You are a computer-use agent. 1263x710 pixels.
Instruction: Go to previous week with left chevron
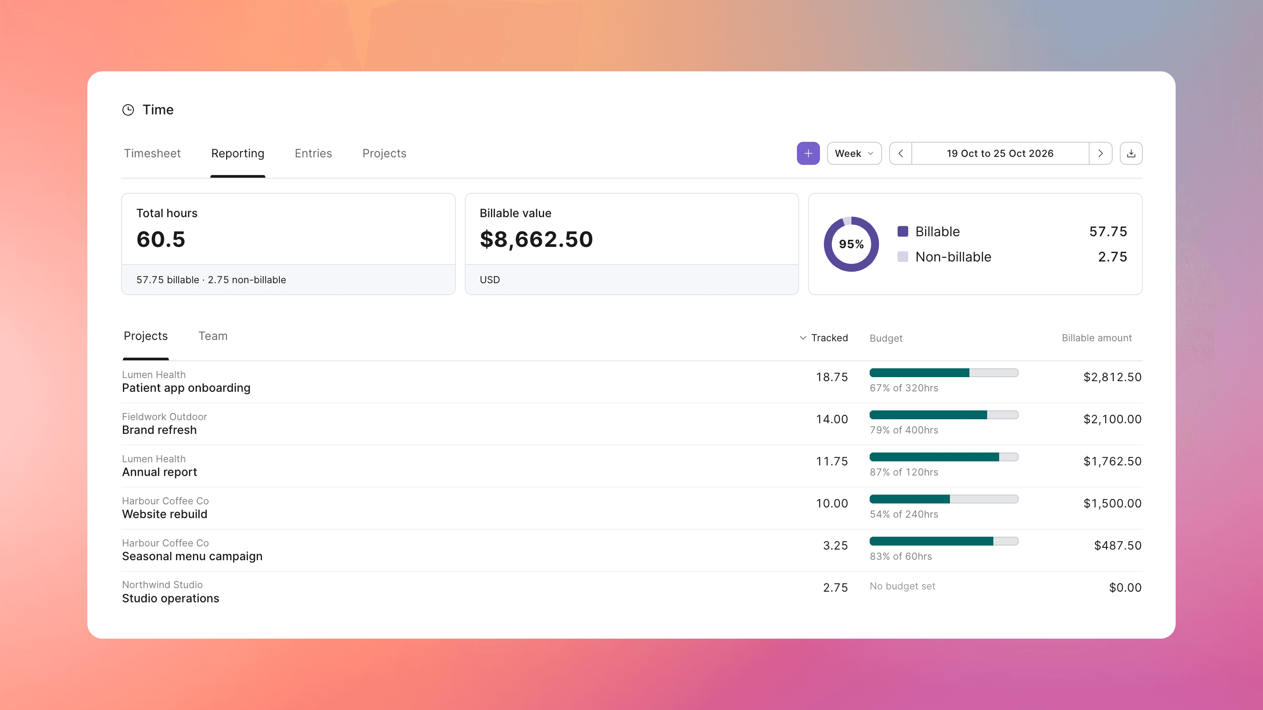coord(901,153)
